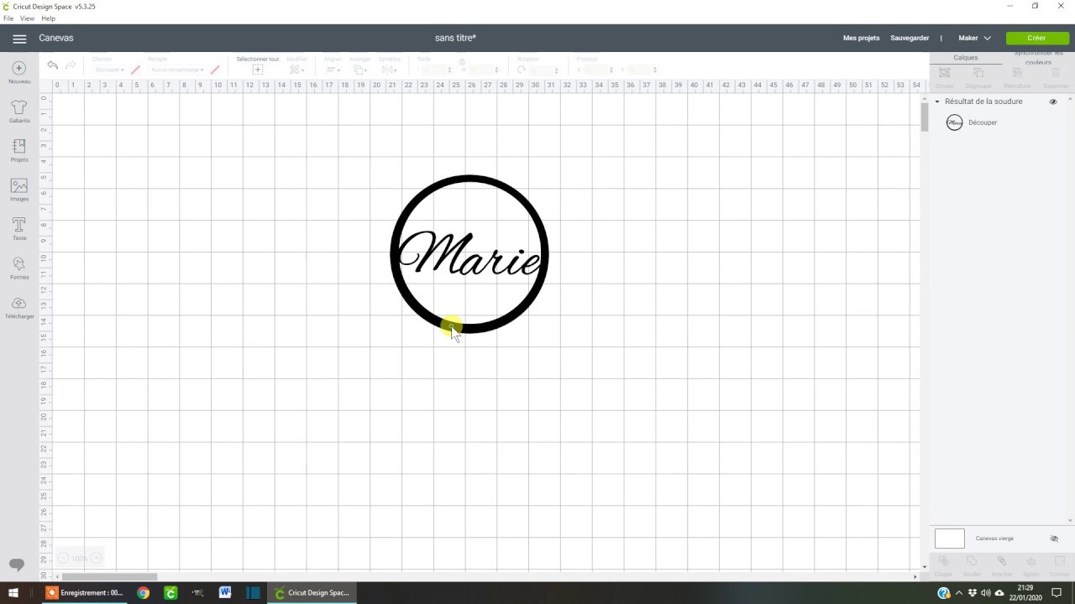The image size is (1075, 604).
Task: Open the Help menu
Action: pos(48,18)
